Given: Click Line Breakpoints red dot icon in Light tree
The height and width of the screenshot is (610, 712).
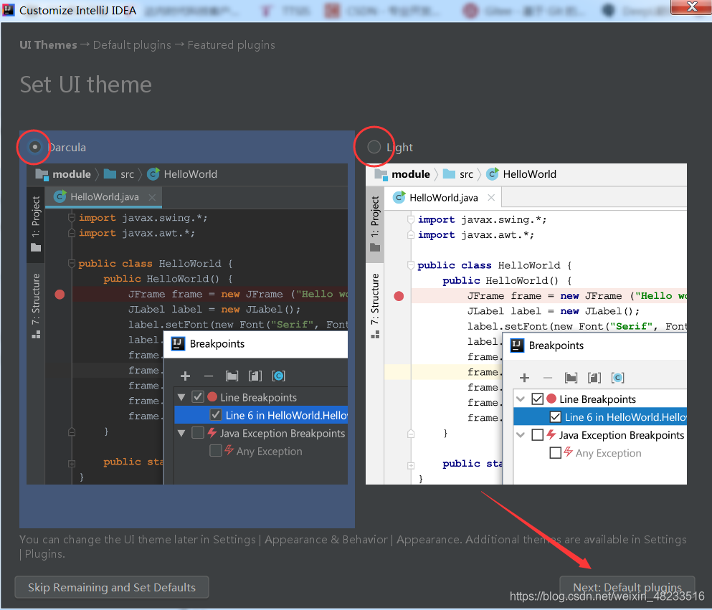Looking at the screenshot, I should point(551,399).
